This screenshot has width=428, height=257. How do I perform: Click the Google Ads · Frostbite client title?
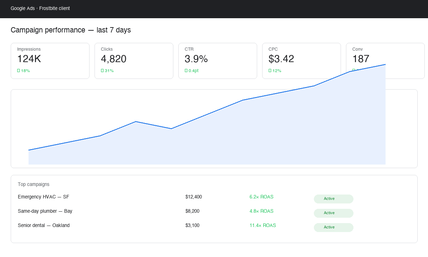tap(40, 8)
